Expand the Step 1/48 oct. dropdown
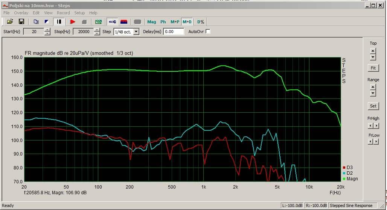This screenshot has width=387, height=210. click(x=136, y=32)
